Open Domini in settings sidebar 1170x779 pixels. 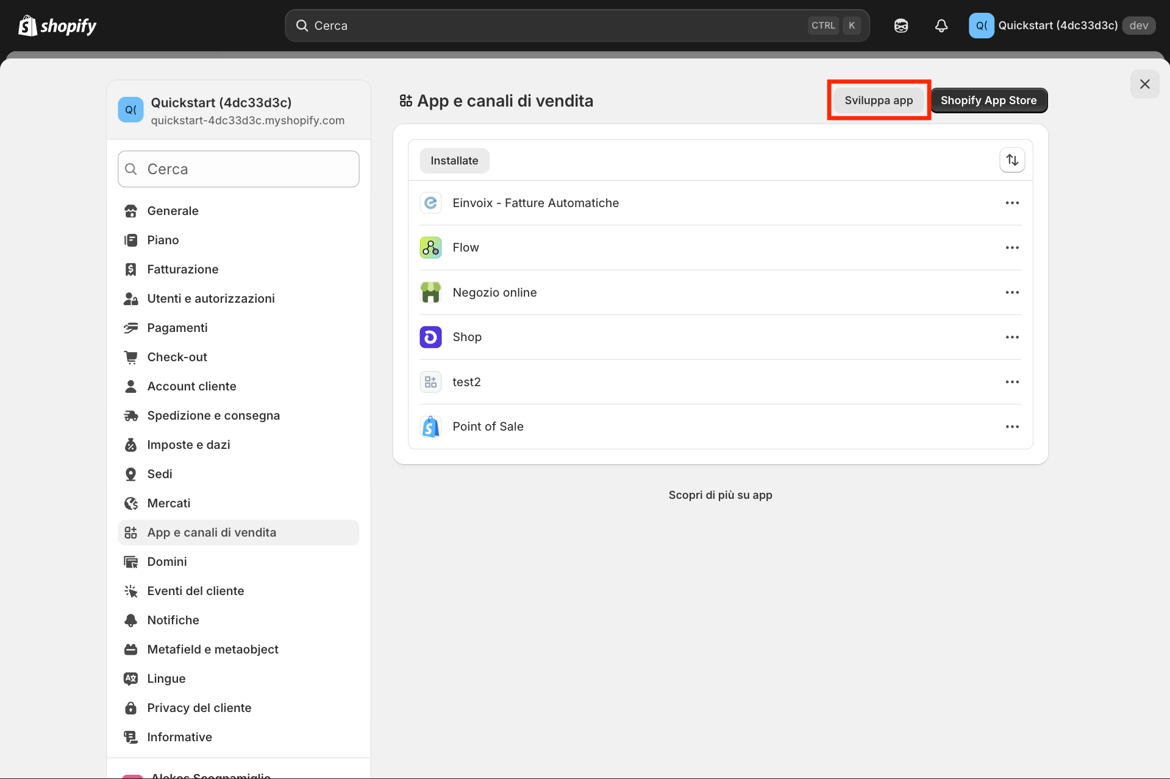167,562
